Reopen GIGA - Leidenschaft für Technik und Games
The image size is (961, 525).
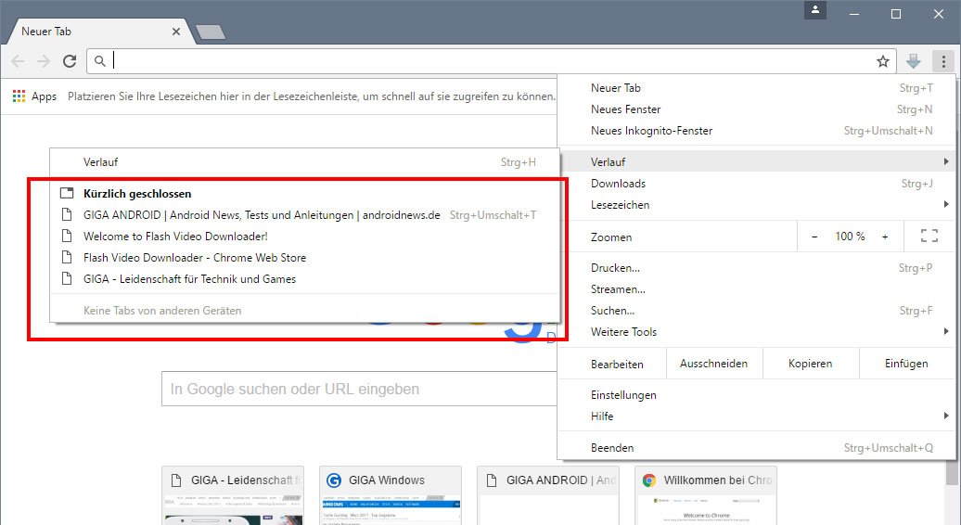(304, 279)
